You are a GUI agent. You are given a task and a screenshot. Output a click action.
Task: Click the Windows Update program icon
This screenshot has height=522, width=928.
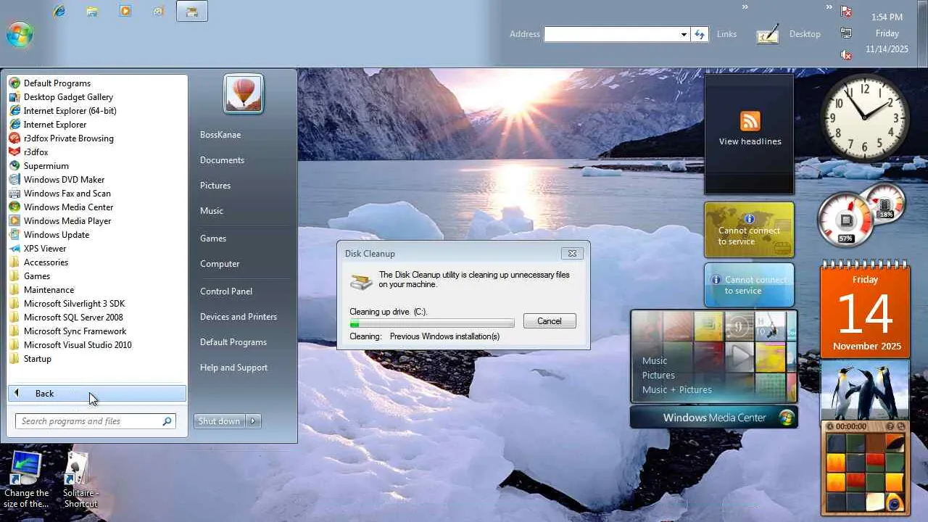[x=14, y=235]
